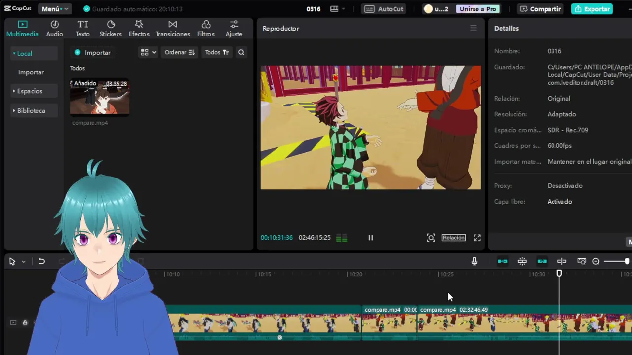Click the undo arrow icon

(42, 262)
